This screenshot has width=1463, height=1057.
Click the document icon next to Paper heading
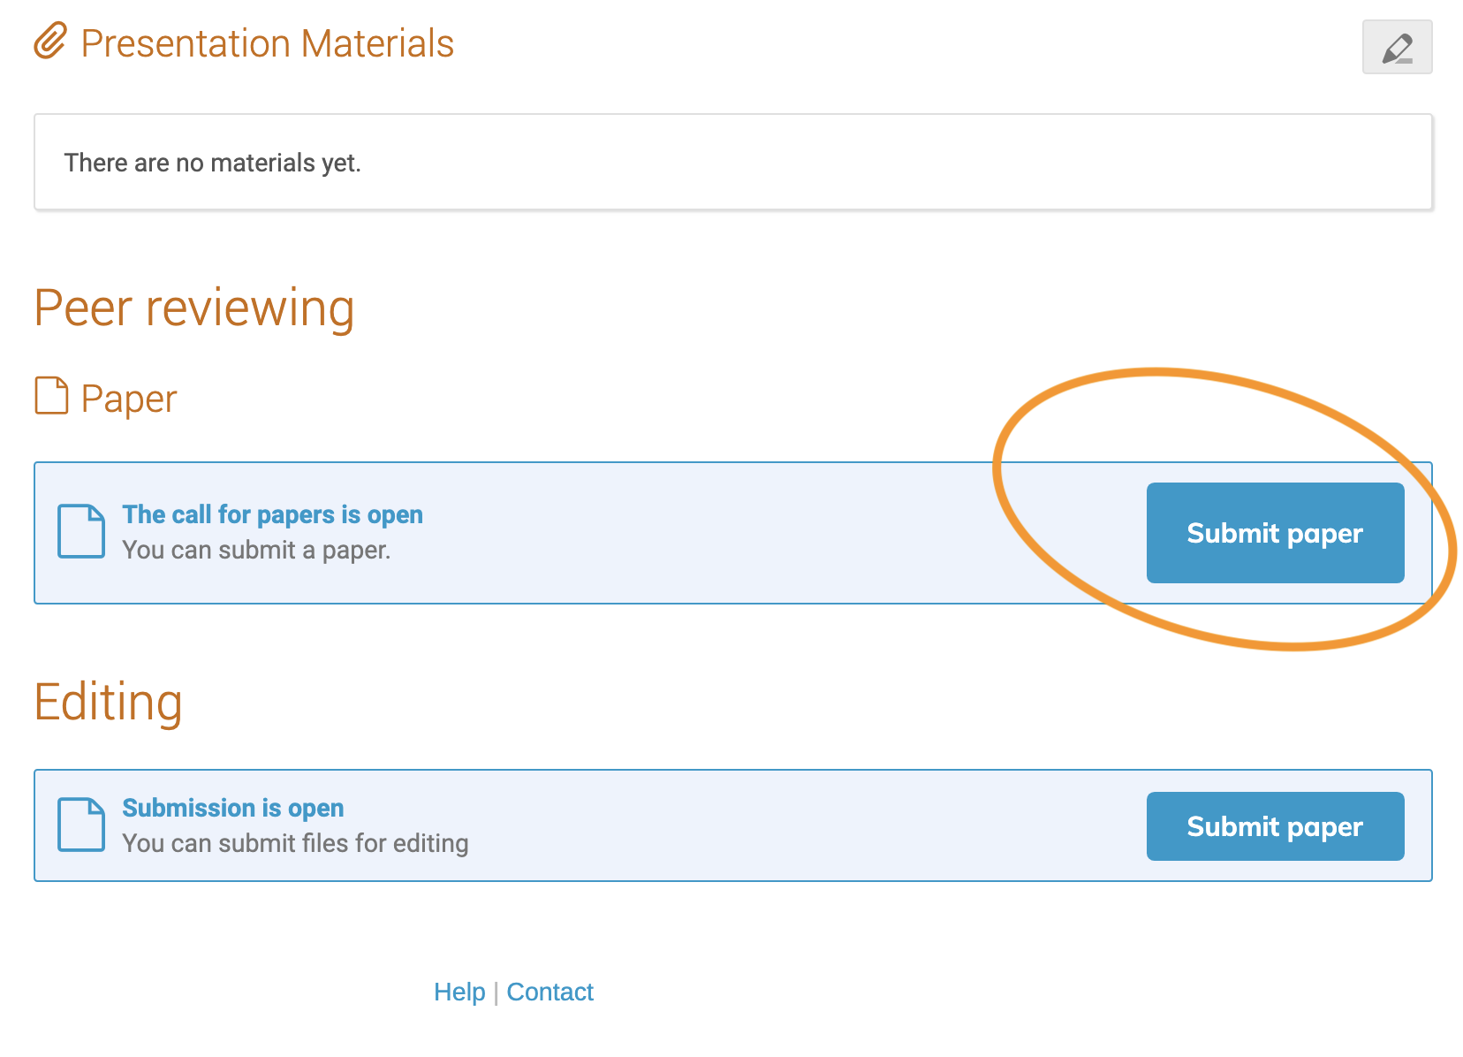tap(51, 396)
